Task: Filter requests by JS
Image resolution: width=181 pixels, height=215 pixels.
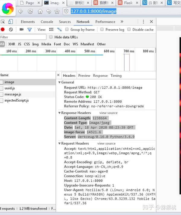Action: (19, 44)
